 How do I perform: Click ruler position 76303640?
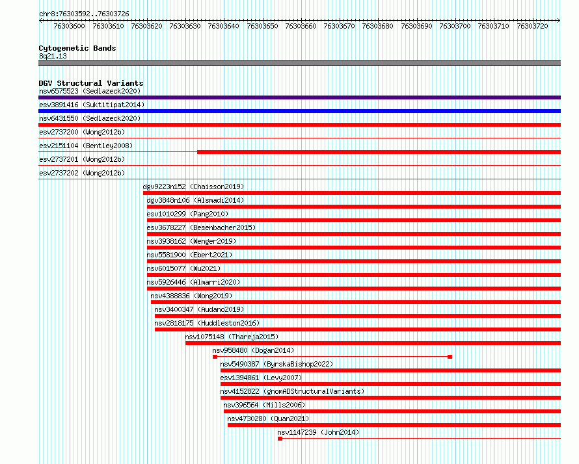[223, 26]
